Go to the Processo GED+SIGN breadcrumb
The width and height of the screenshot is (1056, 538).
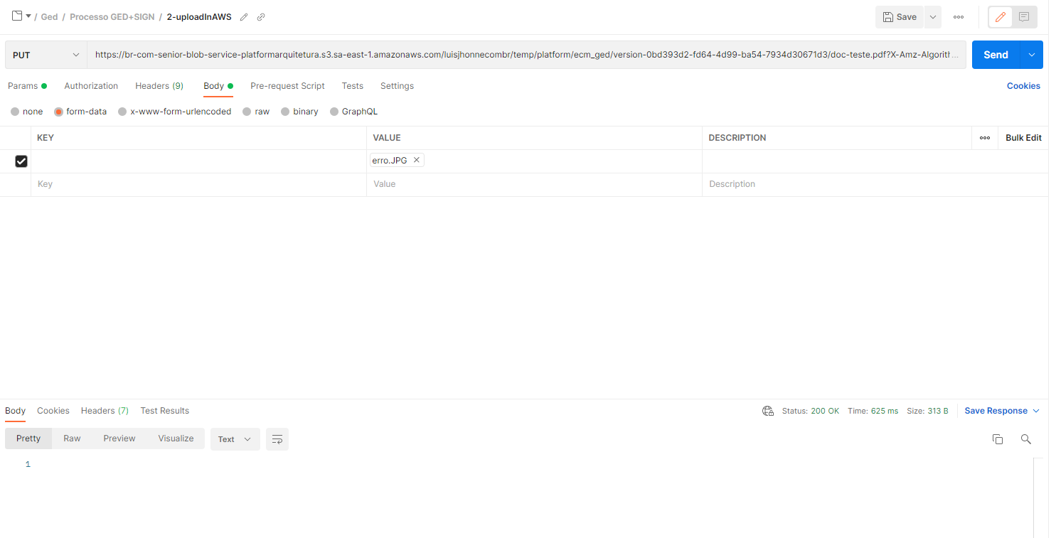click(112, 17)
